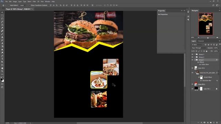Open the Character panel icon in dock
Viewport: 221px width, 124px height.
(x=188, y=17)
